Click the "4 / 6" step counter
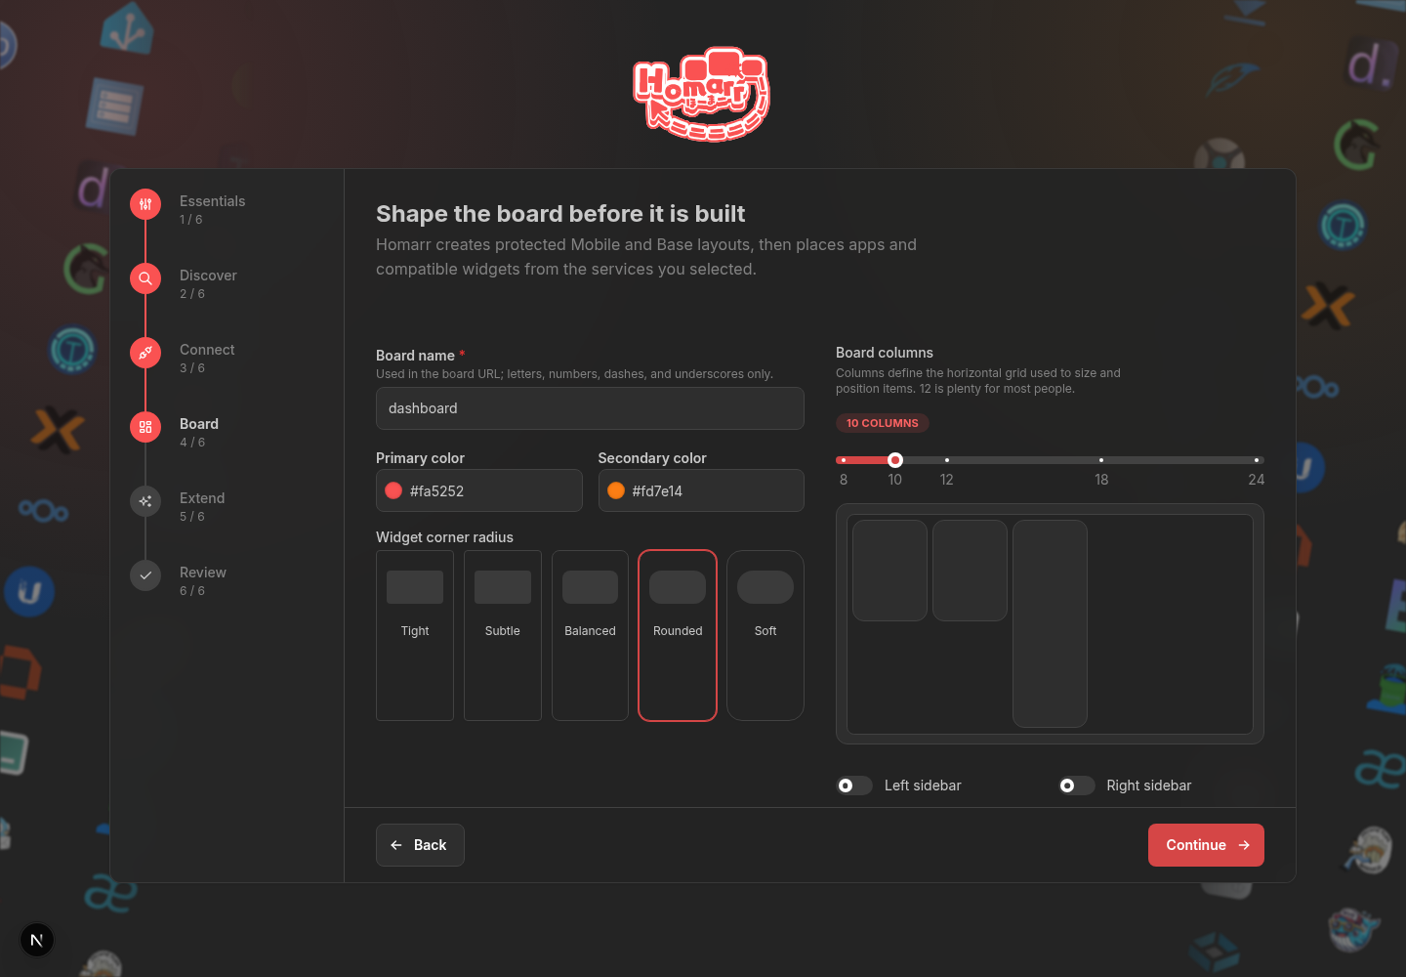The image size is (1406, 977). click(192, 443)
